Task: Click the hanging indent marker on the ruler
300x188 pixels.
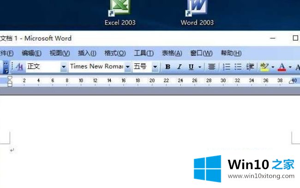Action: tap(10, 81)
